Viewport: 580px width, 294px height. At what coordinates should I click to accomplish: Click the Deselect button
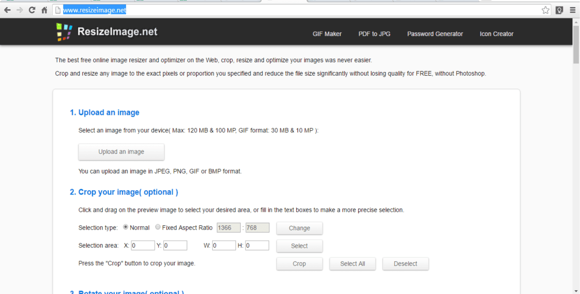coord(406,264)
